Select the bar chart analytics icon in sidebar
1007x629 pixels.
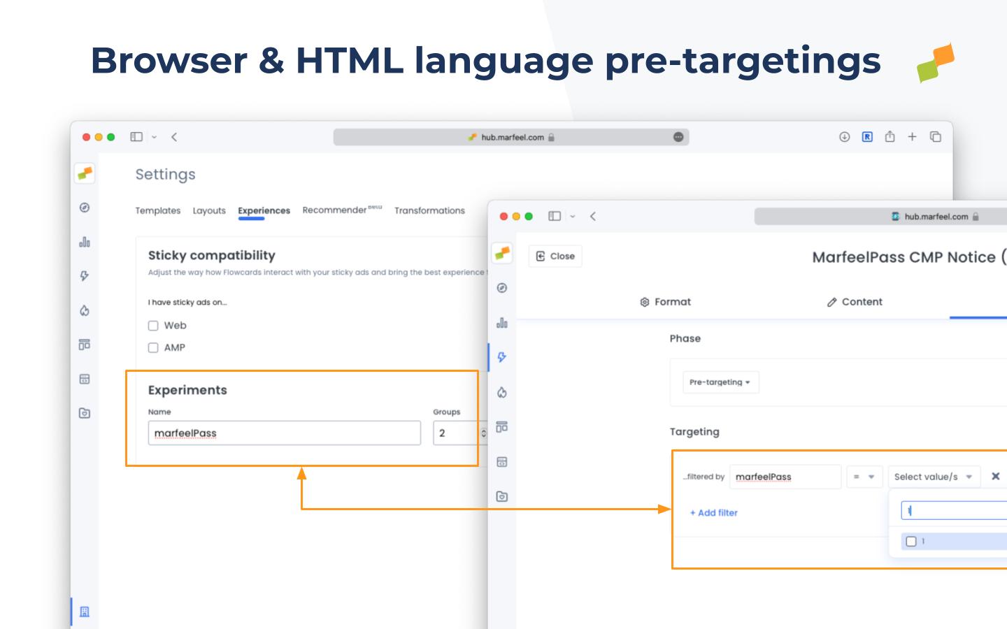[x=84, y=243]
